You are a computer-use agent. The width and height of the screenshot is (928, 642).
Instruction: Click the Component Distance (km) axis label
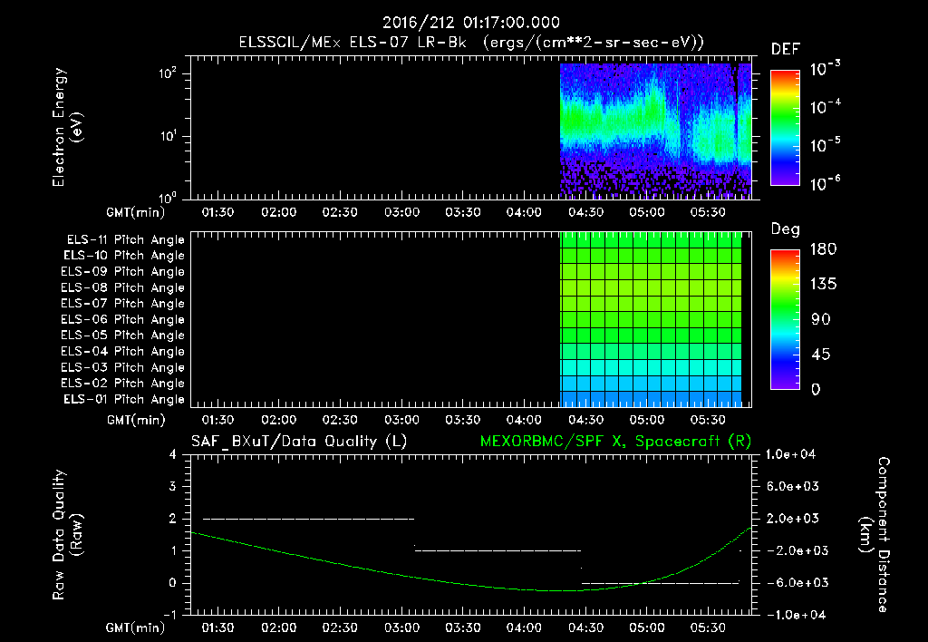click(x=875, y=535)
